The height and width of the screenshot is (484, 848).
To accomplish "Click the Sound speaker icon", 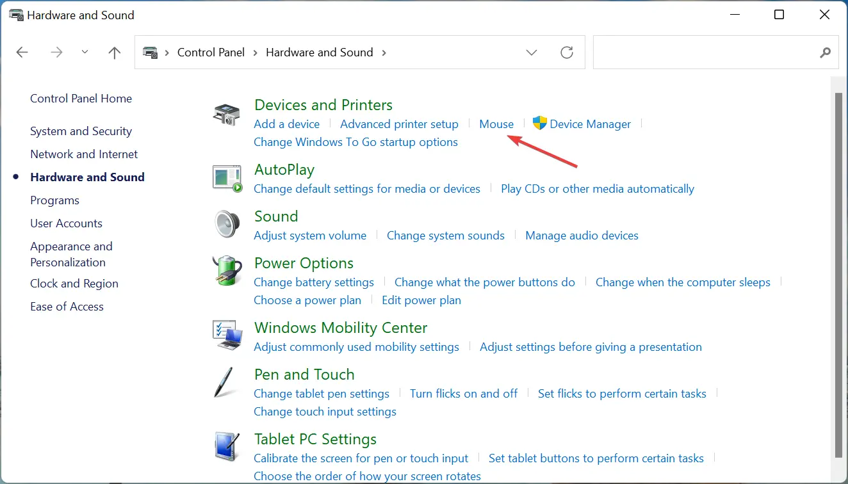I will (227, 225).
